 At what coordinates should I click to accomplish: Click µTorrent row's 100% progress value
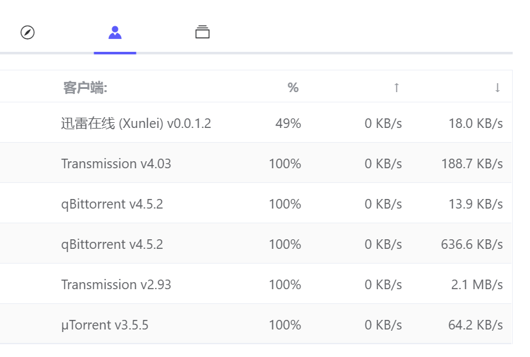[285, 325]
